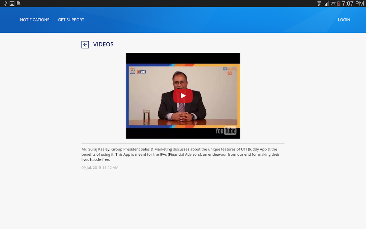Tap the 7:07 PM clock

coord(353,4)
